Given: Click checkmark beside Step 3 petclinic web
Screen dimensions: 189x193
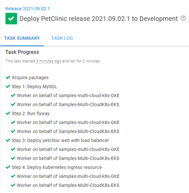Looking at the screenshot, I should point(8,140).
